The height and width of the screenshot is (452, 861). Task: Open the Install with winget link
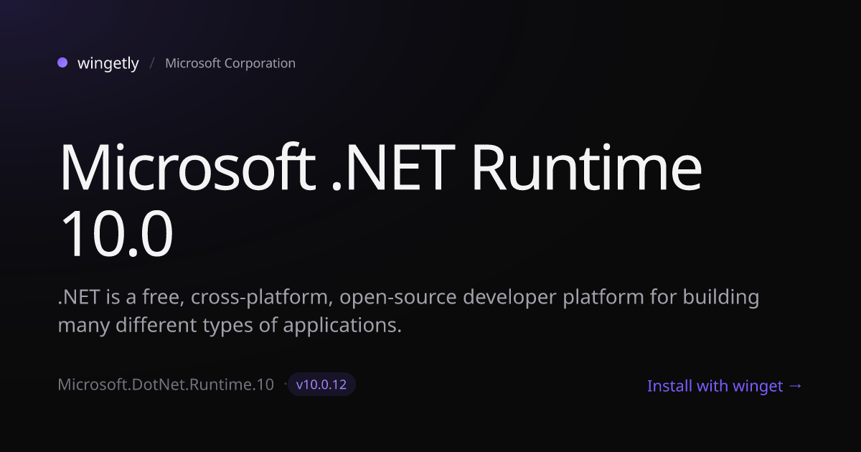725,386
